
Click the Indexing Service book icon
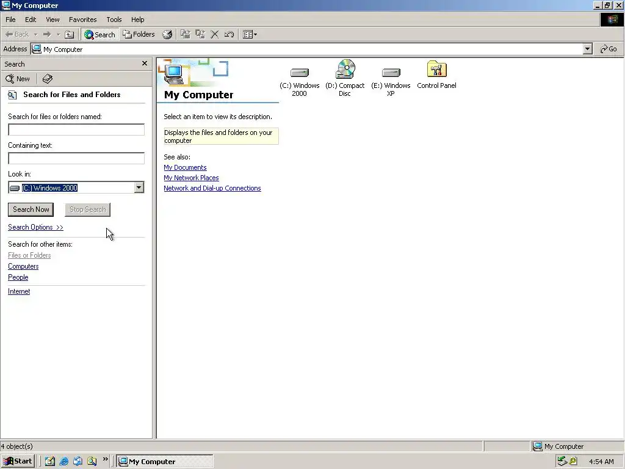[48, 79]
